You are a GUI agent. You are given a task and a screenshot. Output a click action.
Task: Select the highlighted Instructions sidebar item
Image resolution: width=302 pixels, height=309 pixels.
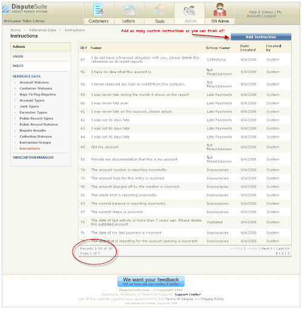pos(30,148)
